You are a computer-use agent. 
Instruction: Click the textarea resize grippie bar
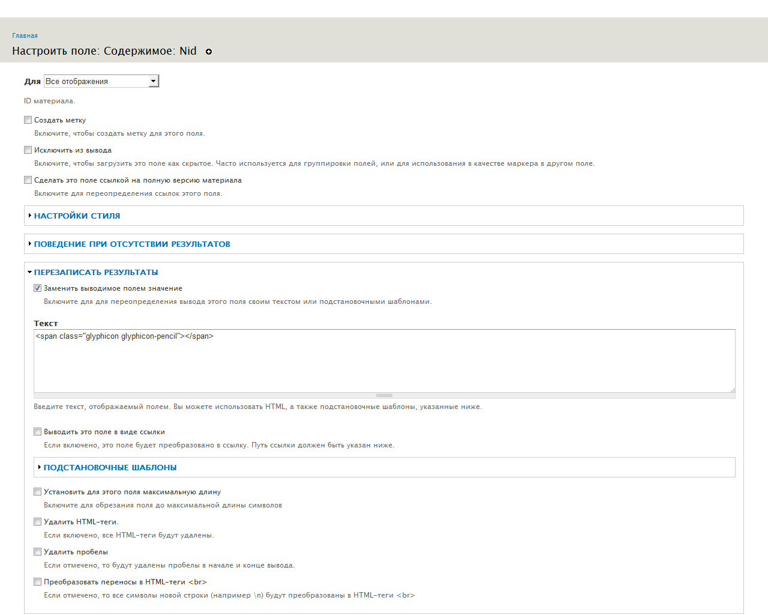pos(385,396)
